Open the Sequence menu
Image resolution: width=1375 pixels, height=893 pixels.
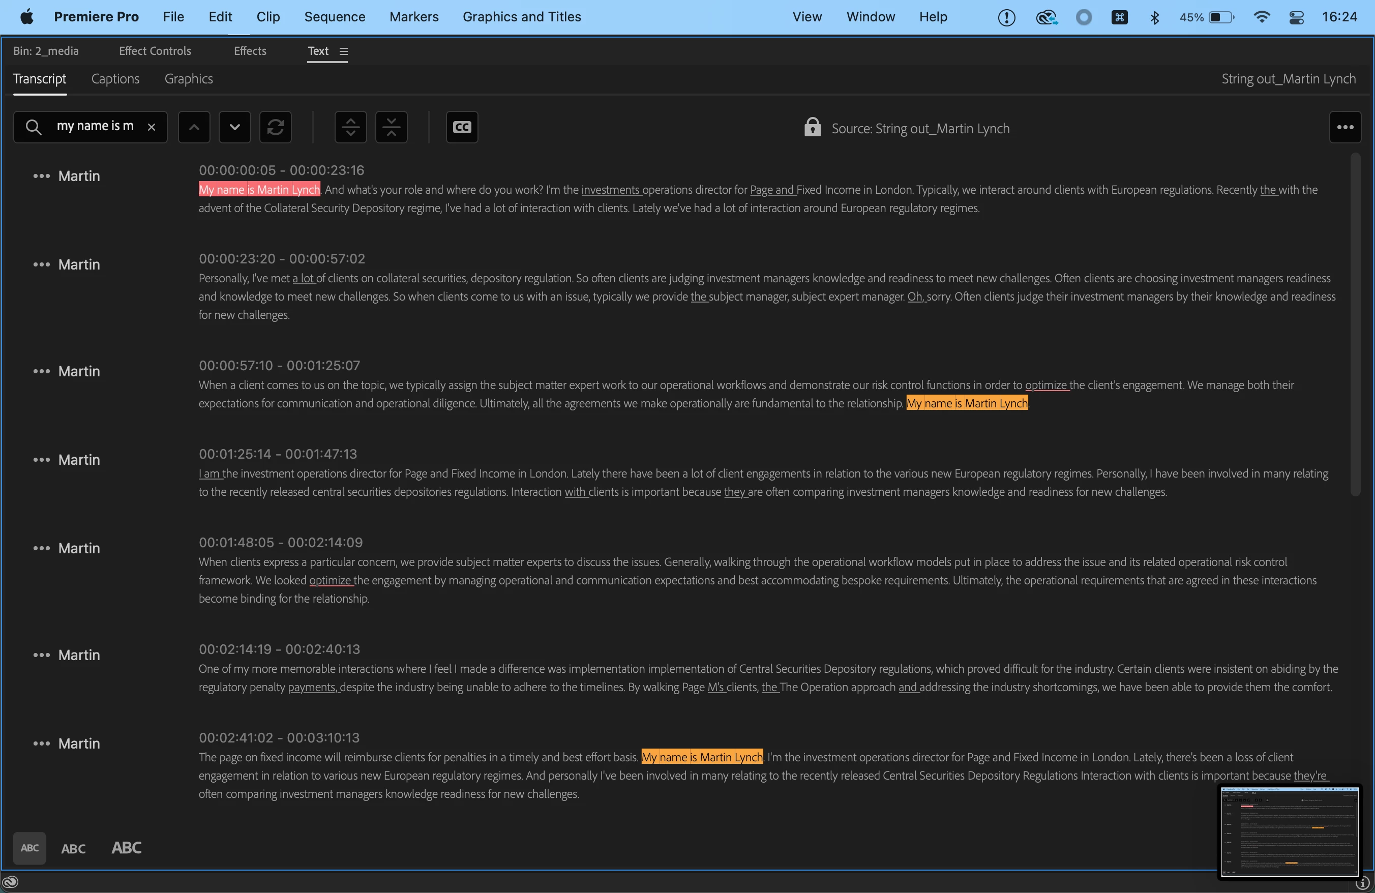pyautogui.click(x=335, y=17)
